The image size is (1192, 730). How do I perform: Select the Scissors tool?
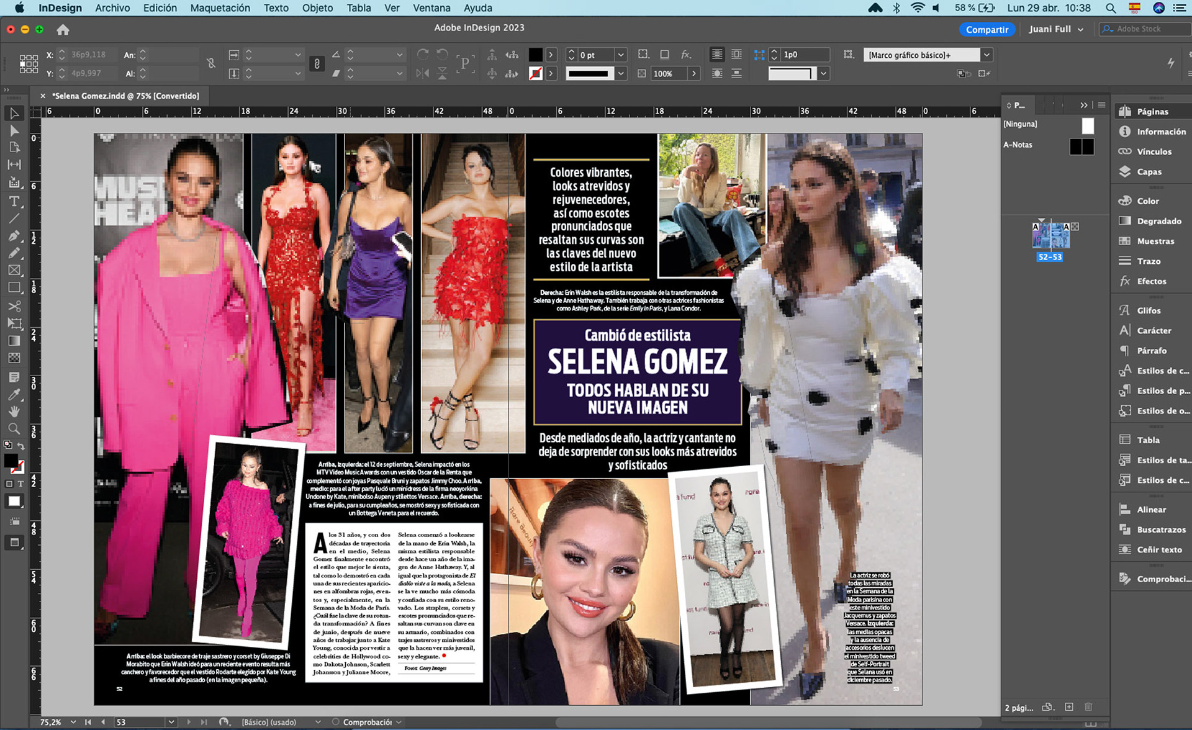point(14,306)
